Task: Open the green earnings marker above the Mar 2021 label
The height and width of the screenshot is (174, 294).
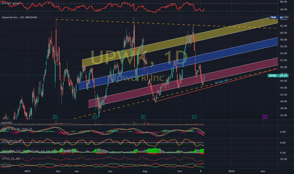Action: click(55, 117)
